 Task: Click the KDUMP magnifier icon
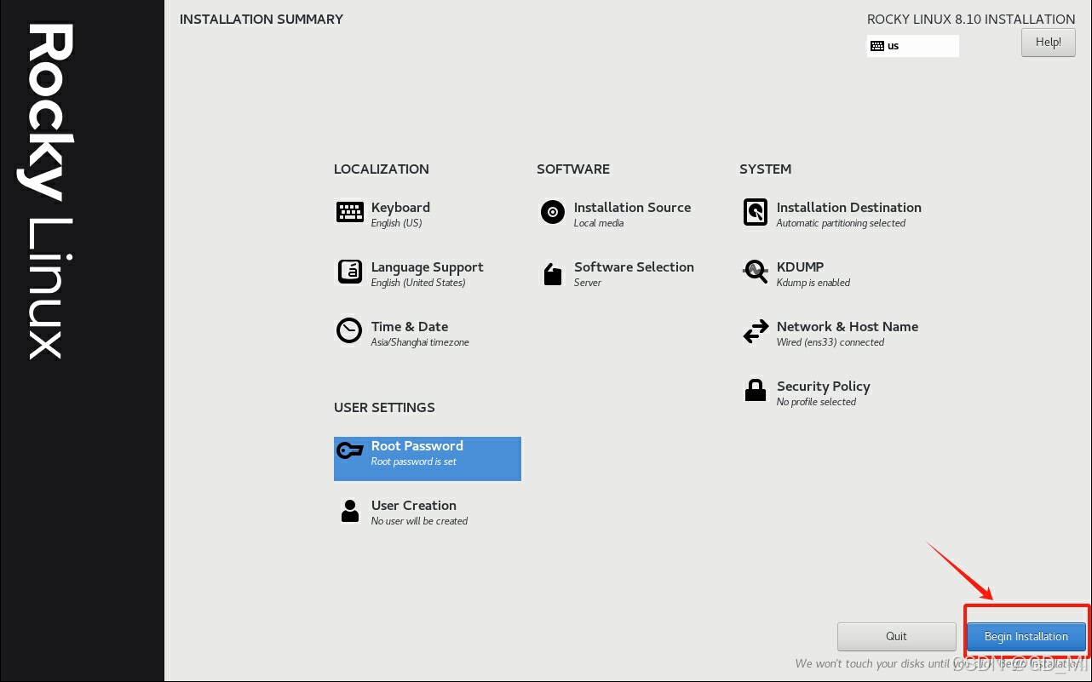[x=756, y=272]
